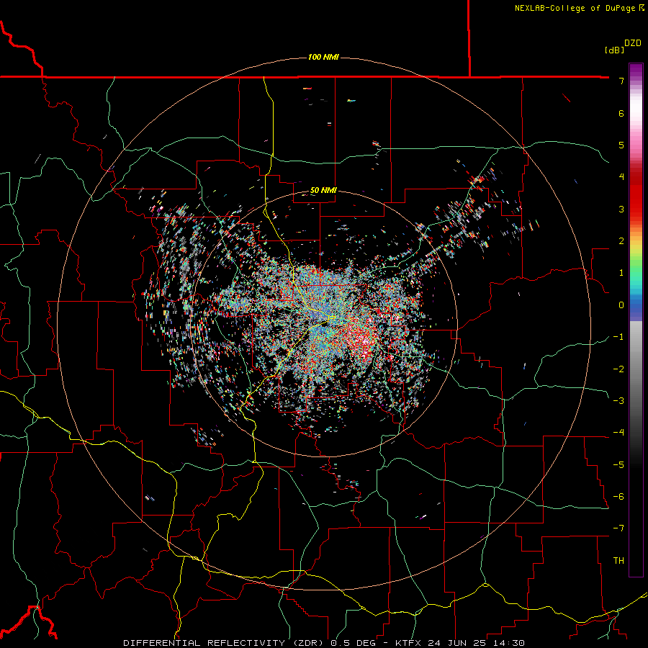Click the DZD legend title
The height and width of the screenshot is (648, 648).
pyautogui.click(x=633, y=43)
